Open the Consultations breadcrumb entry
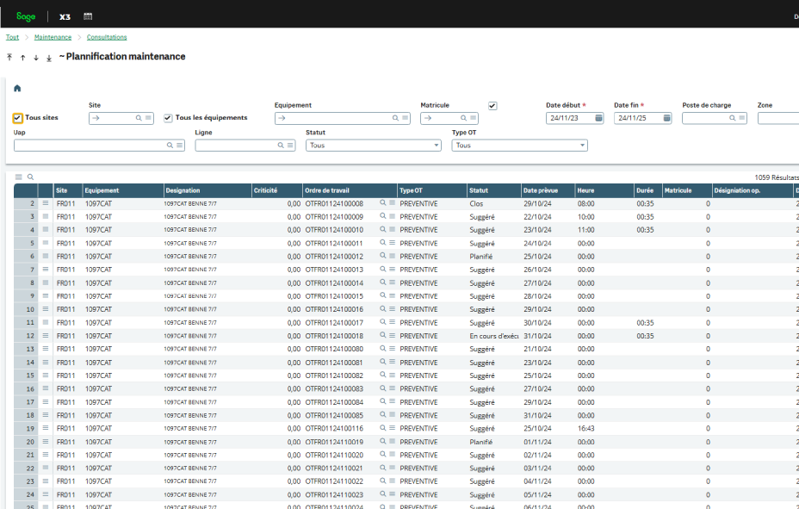Viewport: 799px width, 509px height. (106, 37)
